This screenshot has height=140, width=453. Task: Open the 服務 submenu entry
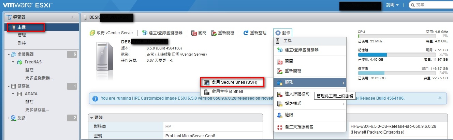(310, 82)
